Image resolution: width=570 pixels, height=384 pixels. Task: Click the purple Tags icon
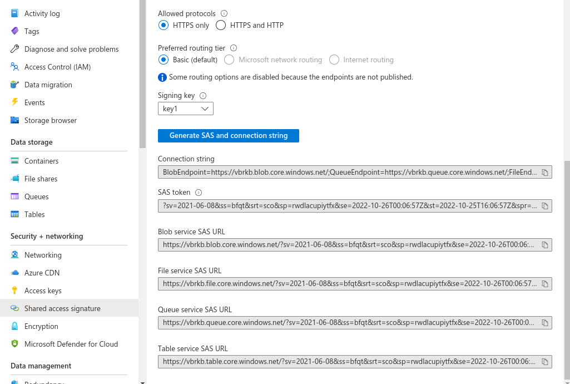coord(14,31)
